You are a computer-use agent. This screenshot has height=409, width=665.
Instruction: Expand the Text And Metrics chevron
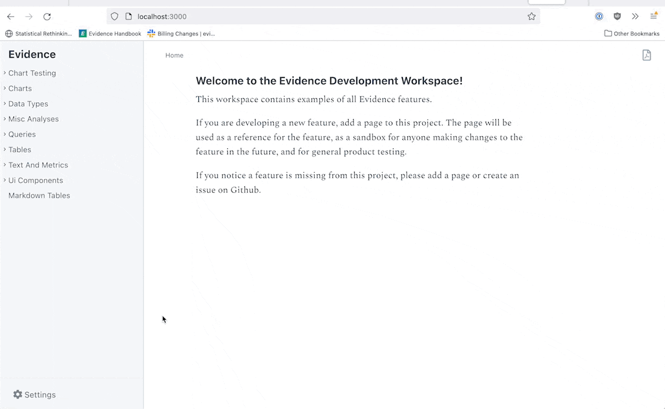click(x=4, y=165)
